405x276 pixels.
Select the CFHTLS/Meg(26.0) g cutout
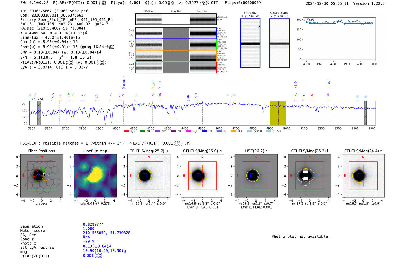[203, 176]
